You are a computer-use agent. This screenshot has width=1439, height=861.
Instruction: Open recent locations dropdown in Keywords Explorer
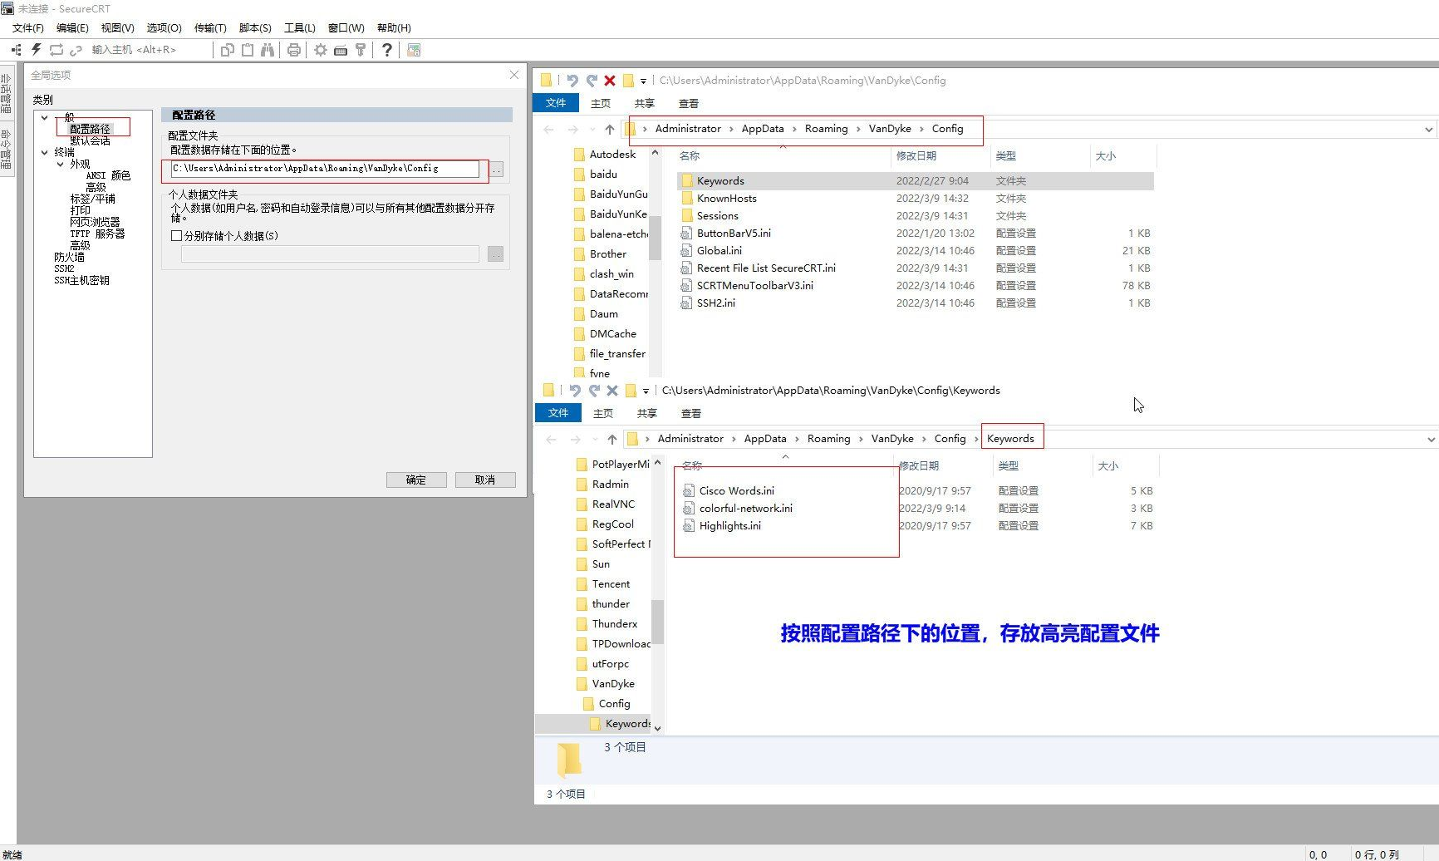click(x=595, y=439)
